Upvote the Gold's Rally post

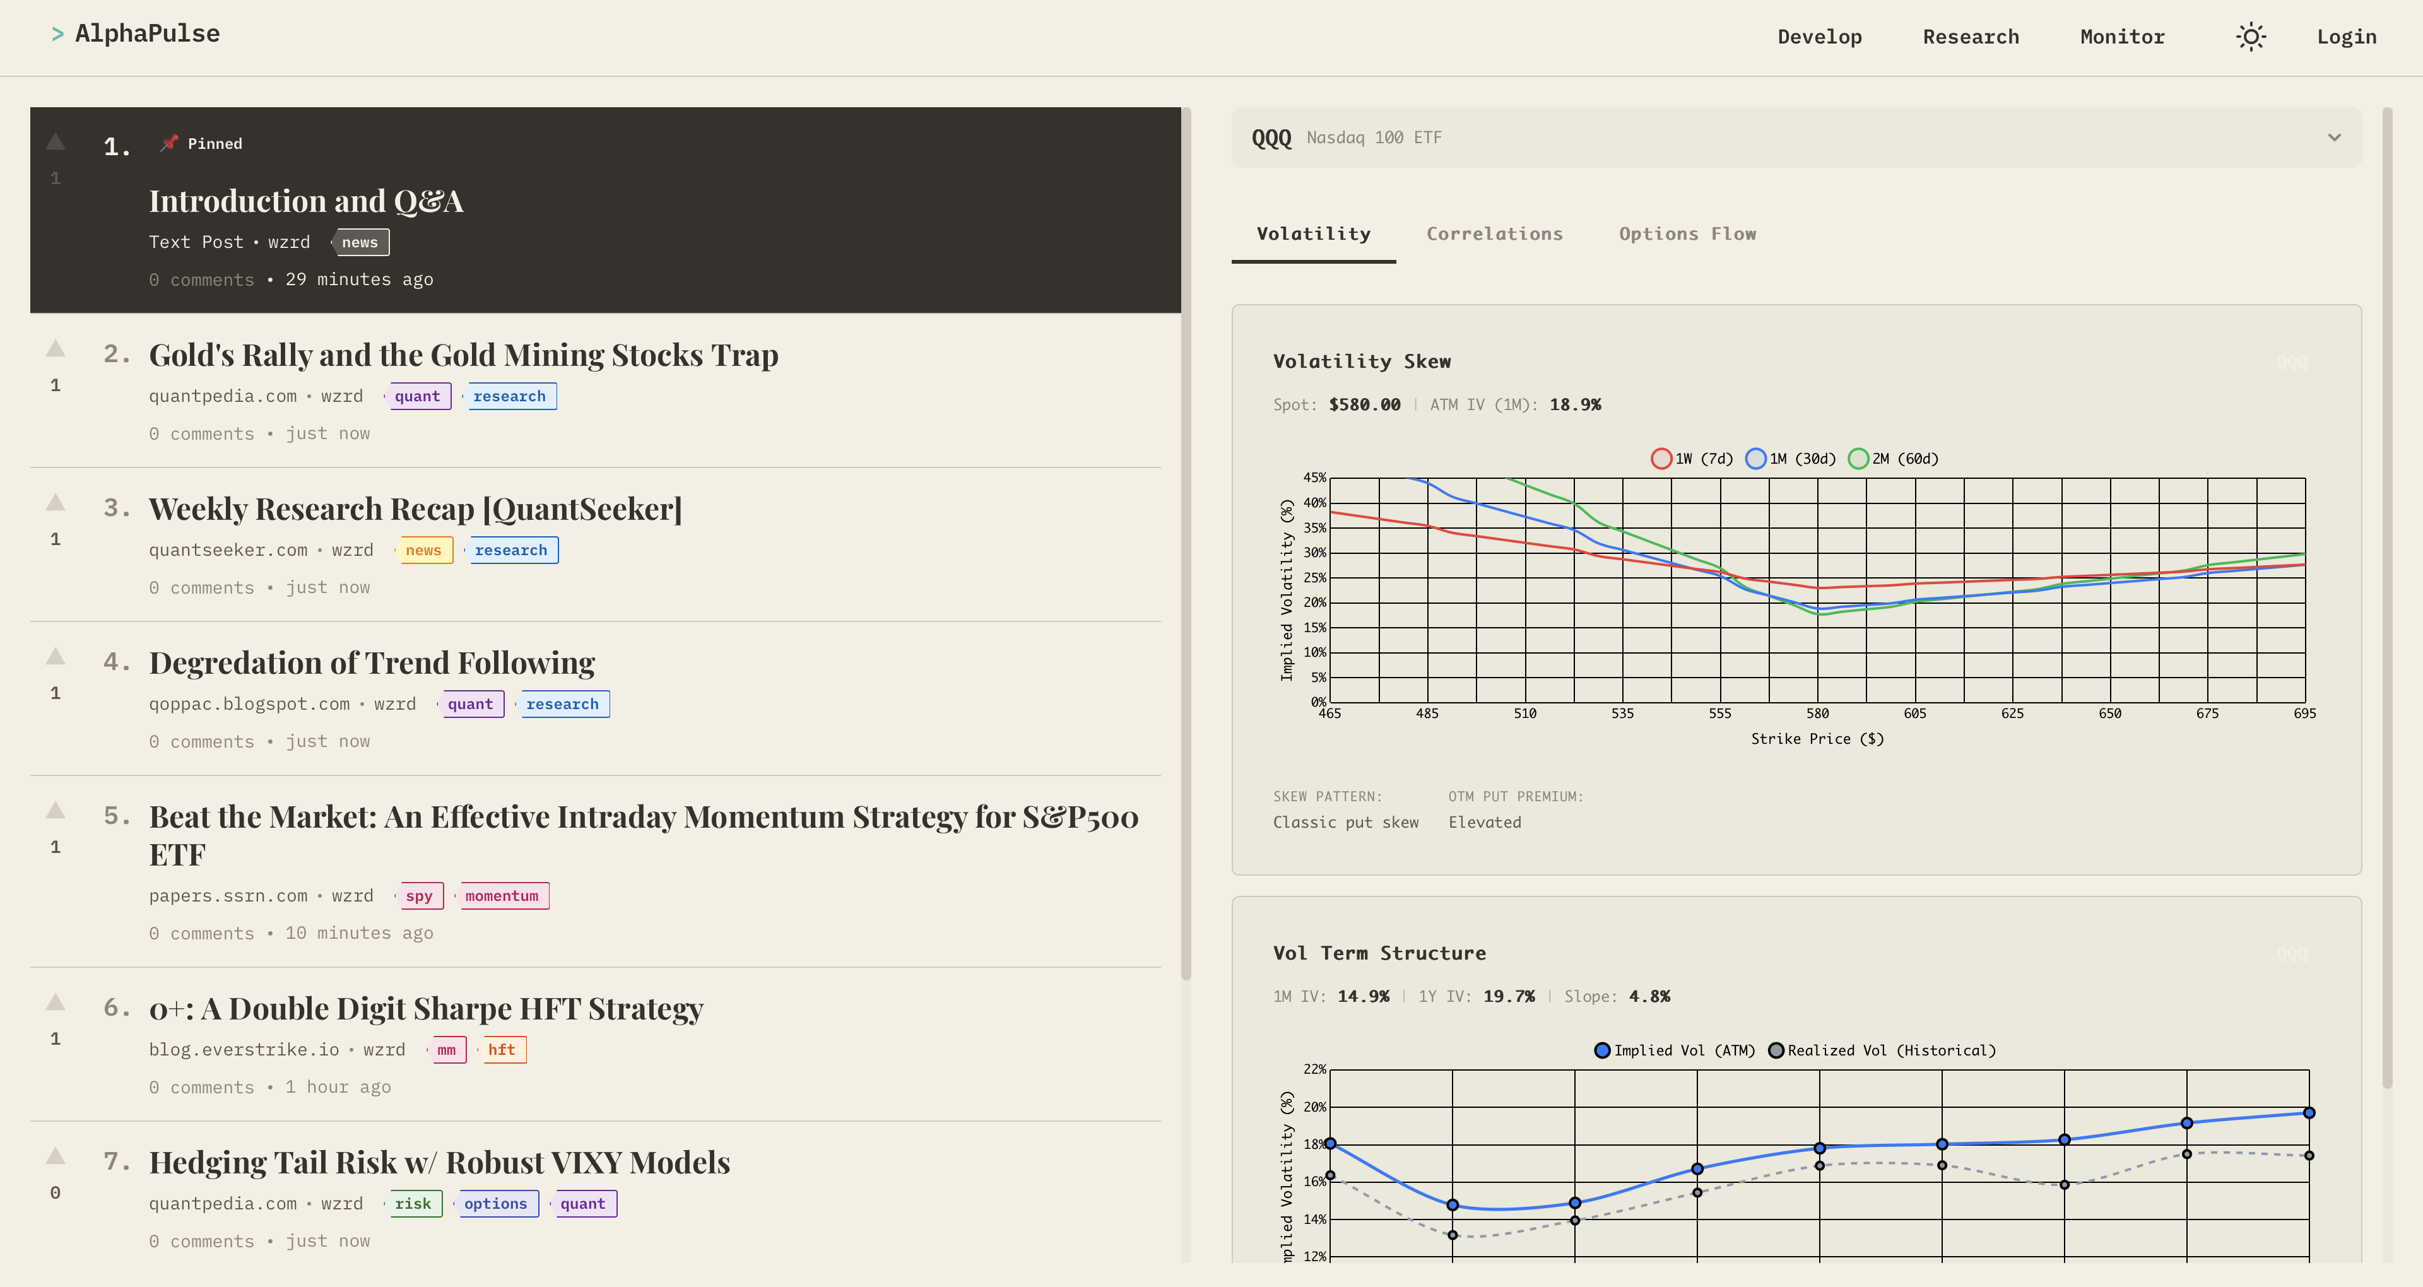[56, 349]
